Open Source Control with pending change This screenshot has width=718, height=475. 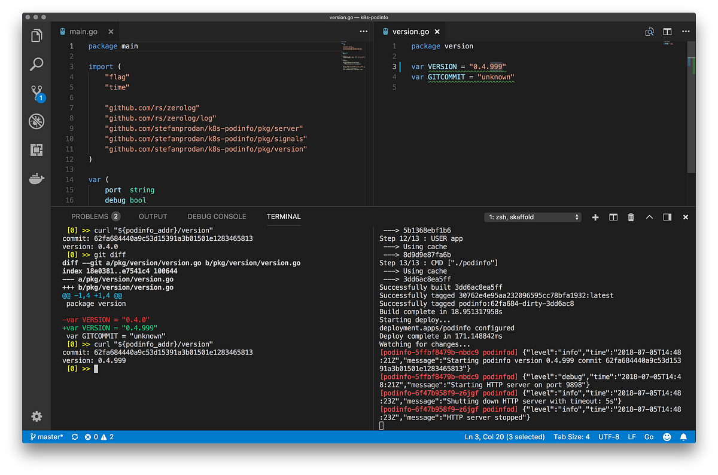tap(36, 93)
